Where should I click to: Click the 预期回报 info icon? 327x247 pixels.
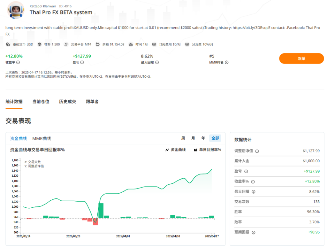[x=254, y=232]
